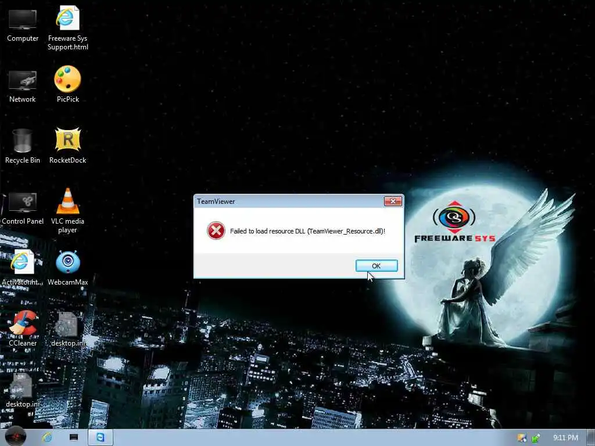The height and width of the screenshot is (446, 595).
Task: Select the Recycle Bin icon
Action: pyautogui.click(x=23, y=146)
